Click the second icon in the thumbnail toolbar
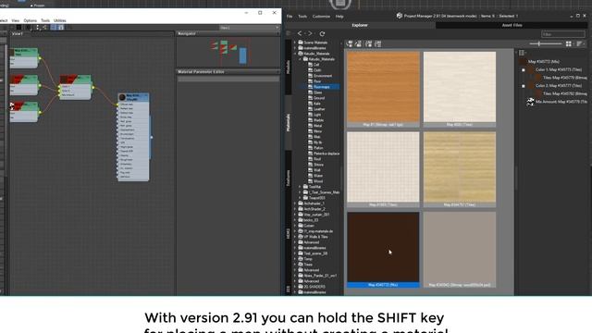 [x=359, y=44]
